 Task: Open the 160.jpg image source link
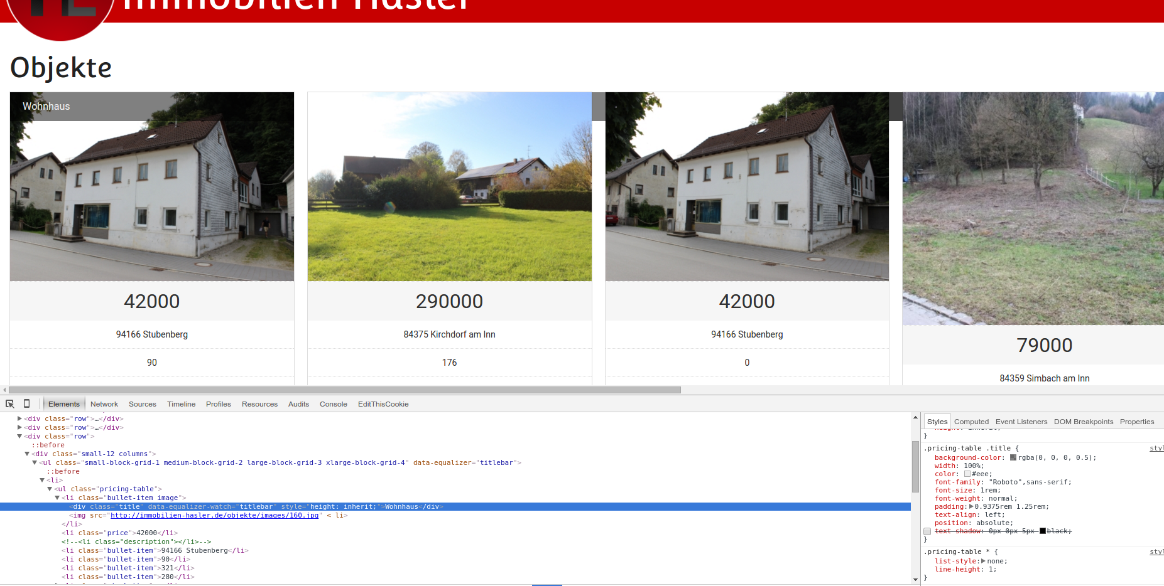coord(214,515)
